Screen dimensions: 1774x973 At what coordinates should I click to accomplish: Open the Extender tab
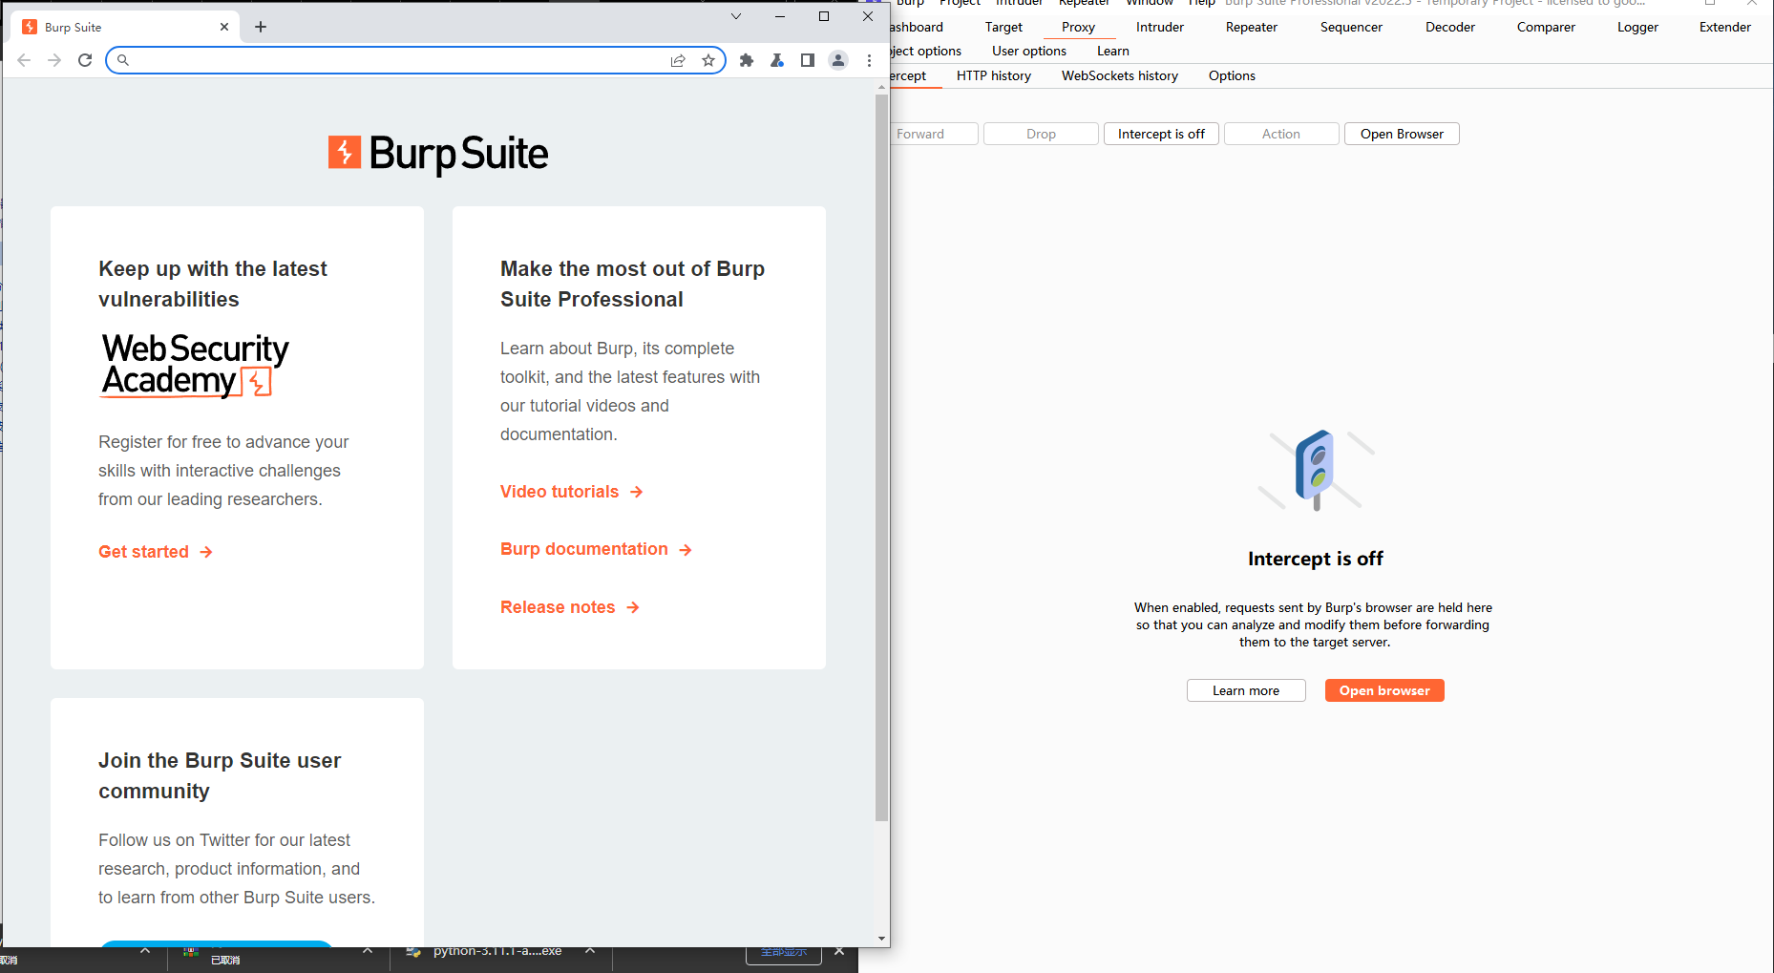[x=1725, y=28]
